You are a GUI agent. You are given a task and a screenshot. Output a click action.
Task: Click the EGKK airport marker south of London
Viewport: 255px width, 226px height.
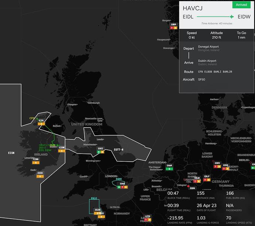(122, 184)
